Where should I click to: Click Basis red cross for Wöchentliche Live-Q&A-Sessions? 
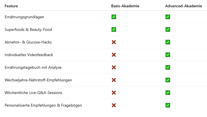pos(114,93)
